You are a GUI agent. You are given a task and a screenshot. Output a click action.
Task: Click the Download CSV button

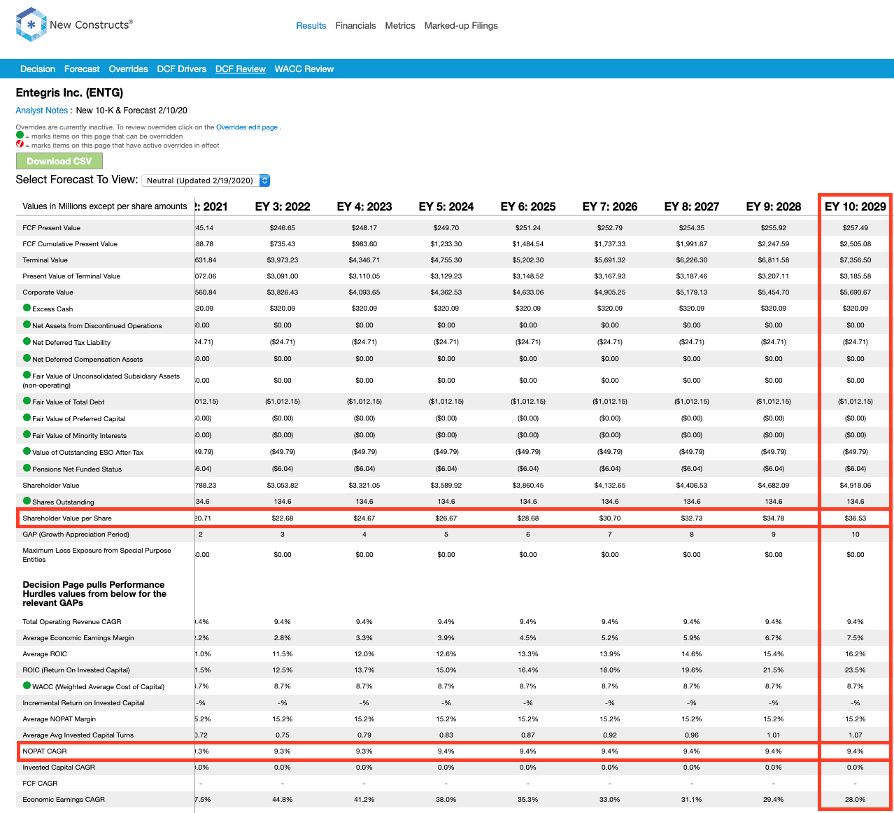pyautogui.click(x=59, y=161)
